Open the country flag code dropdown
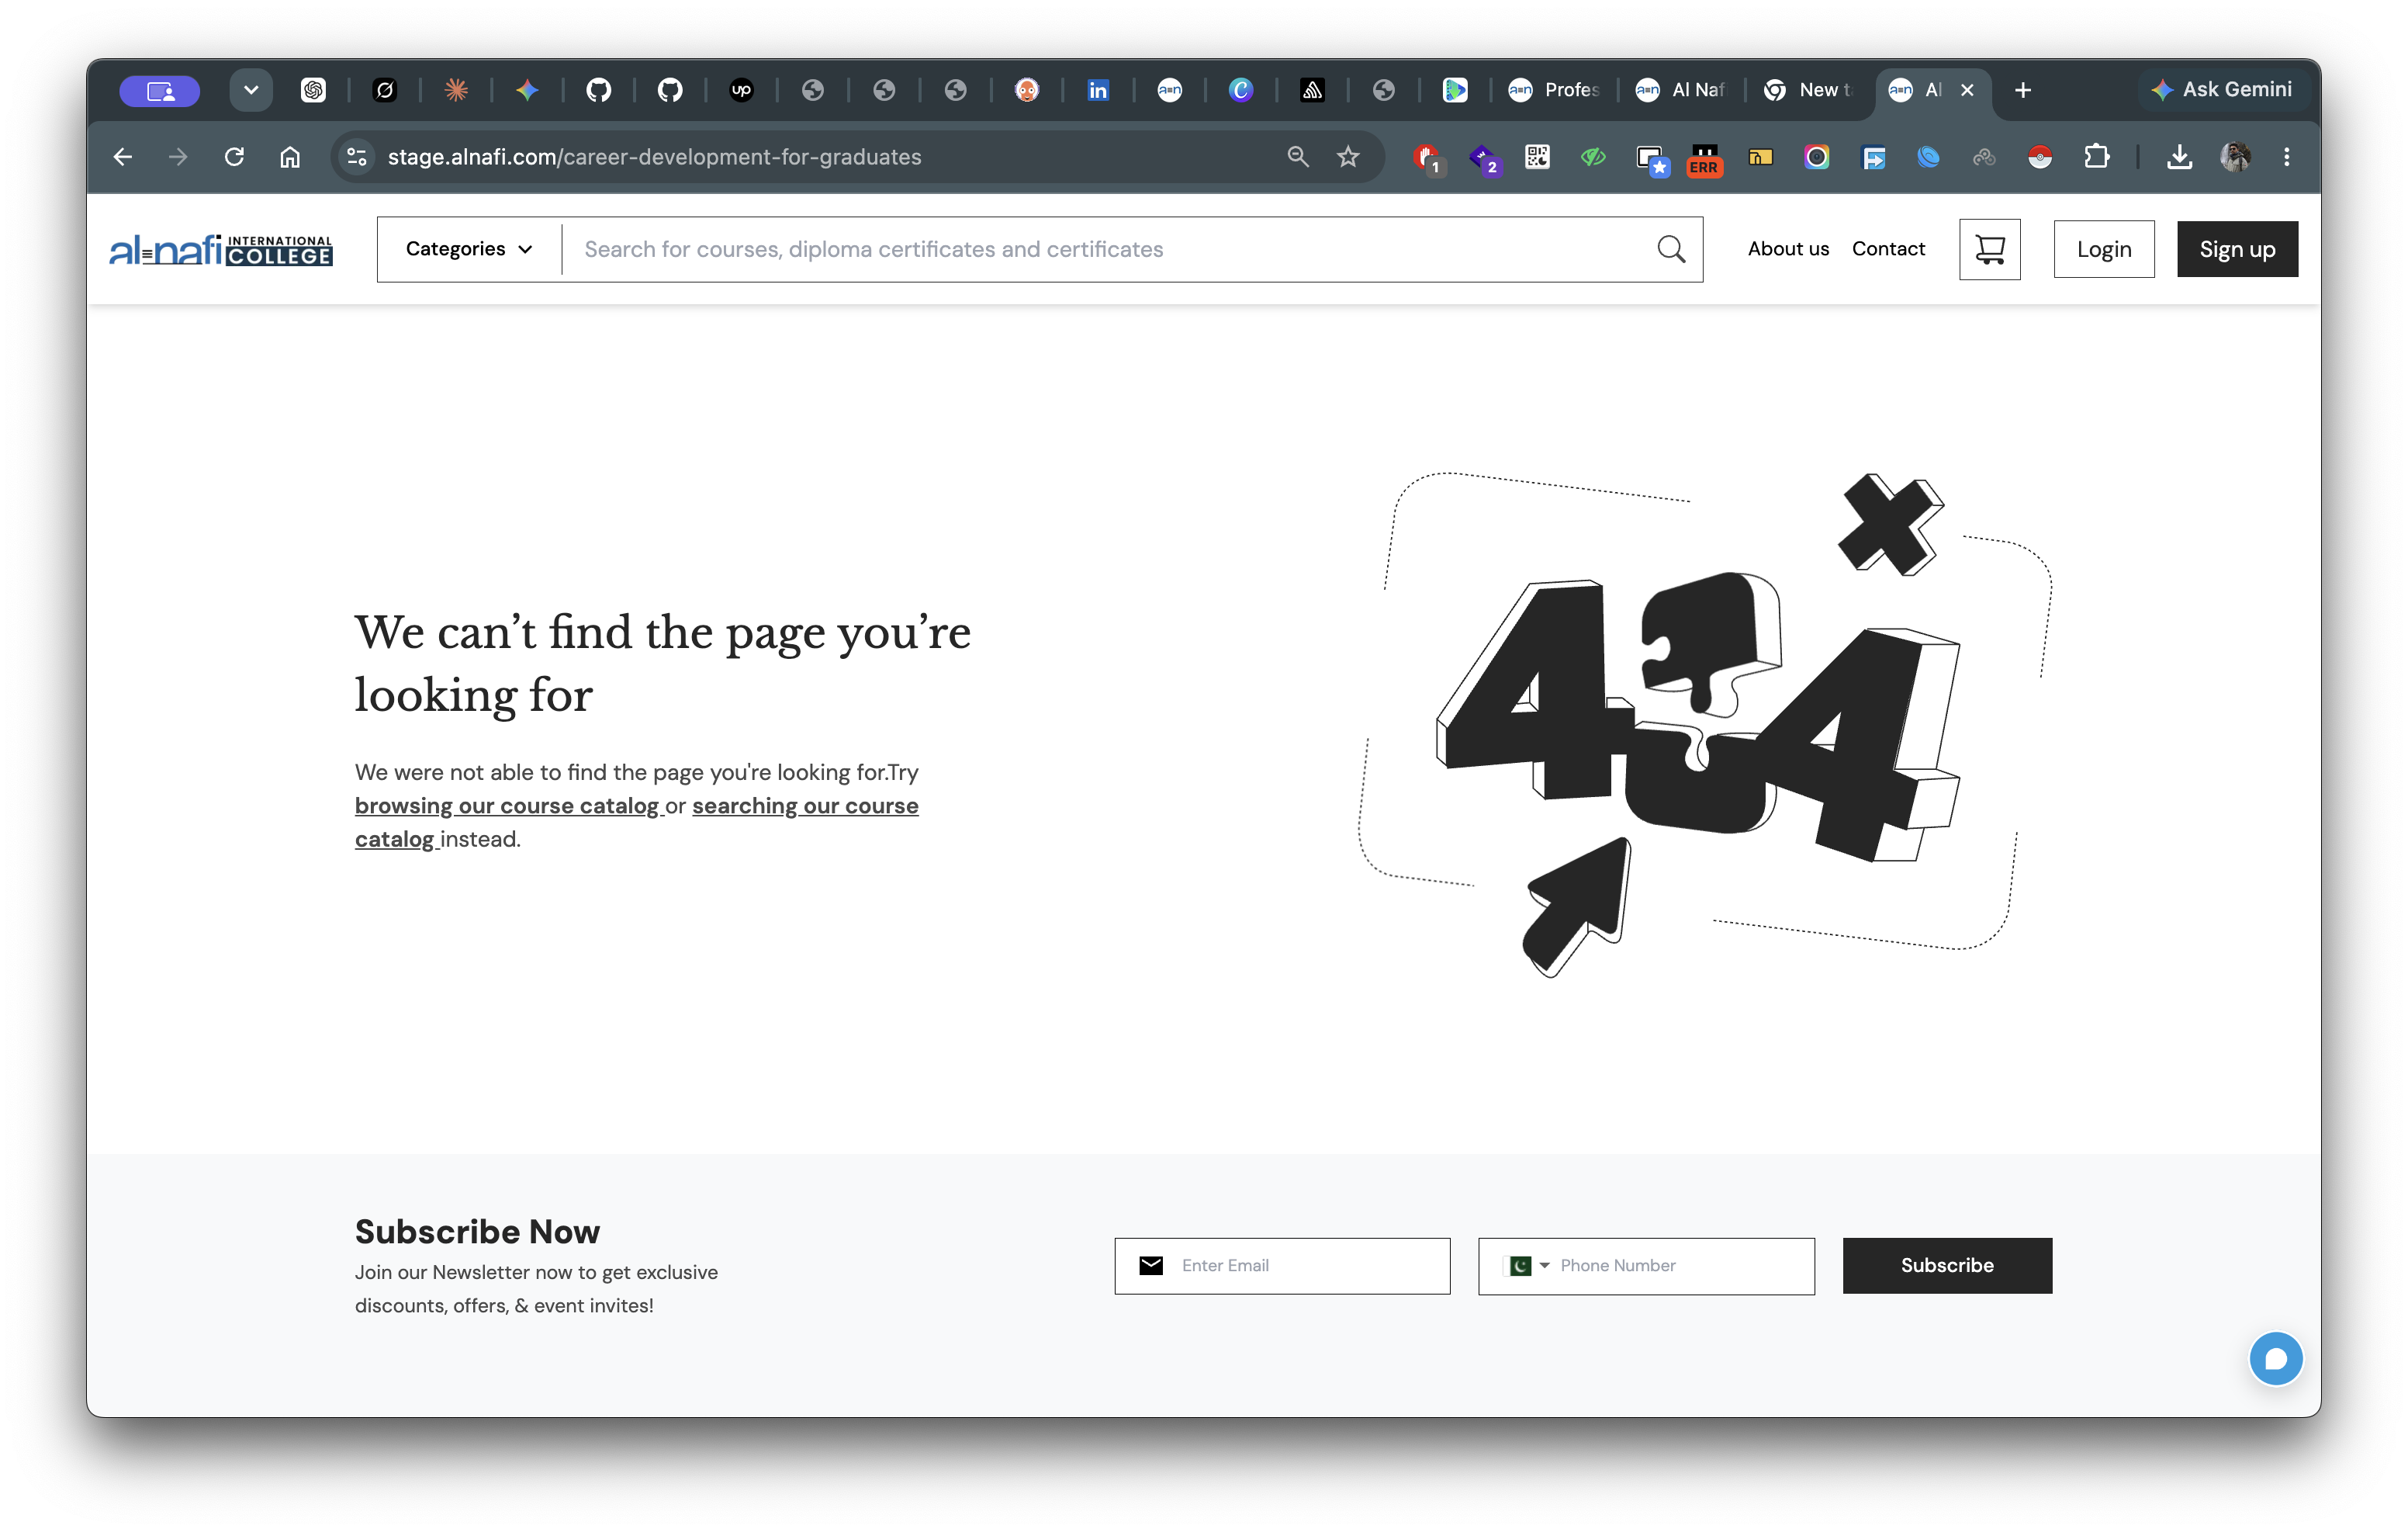The image size is (2408, 1532). [x=1526, y=1266]
